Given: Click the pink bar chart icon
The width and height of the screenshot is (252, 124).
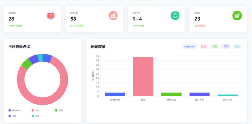Looking at the screenshot, I should click(113, 16).
